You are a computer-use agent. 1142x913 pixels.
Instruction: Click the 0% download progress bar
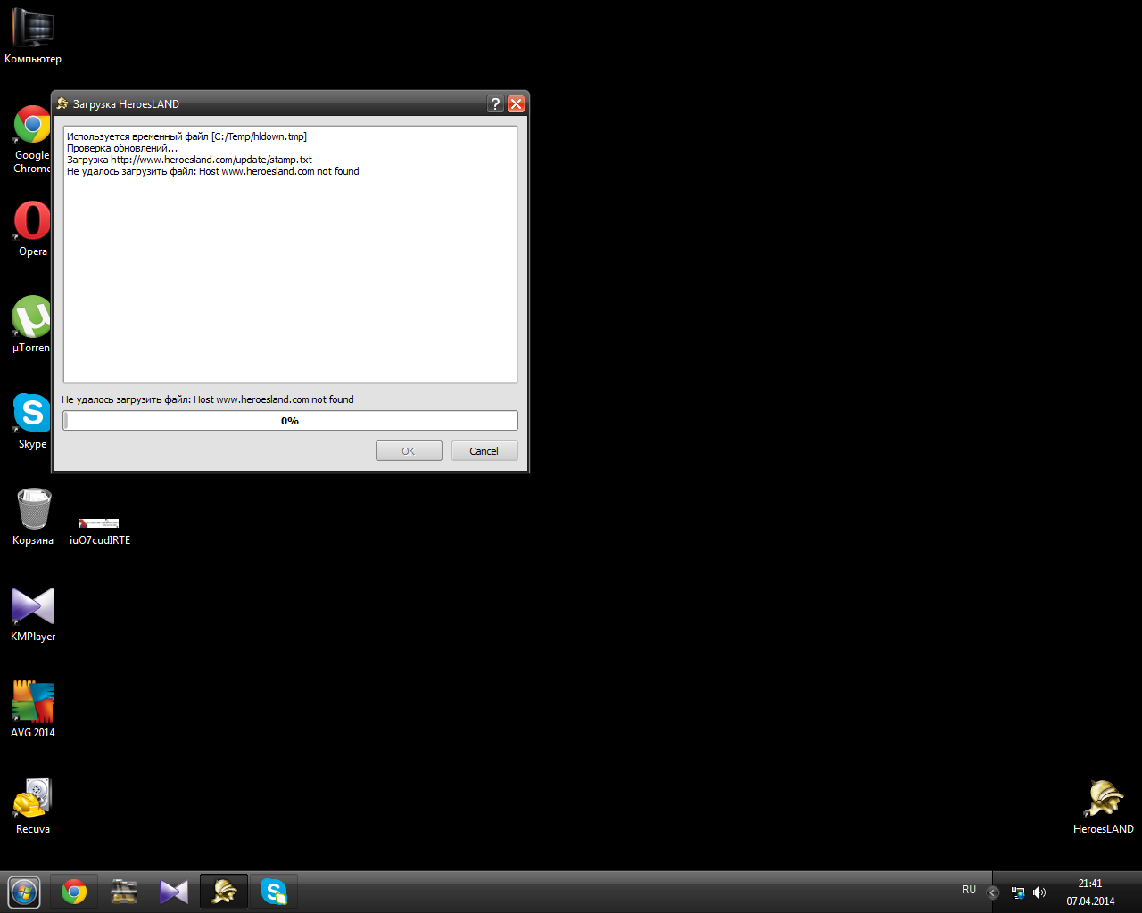pos(290,421)
